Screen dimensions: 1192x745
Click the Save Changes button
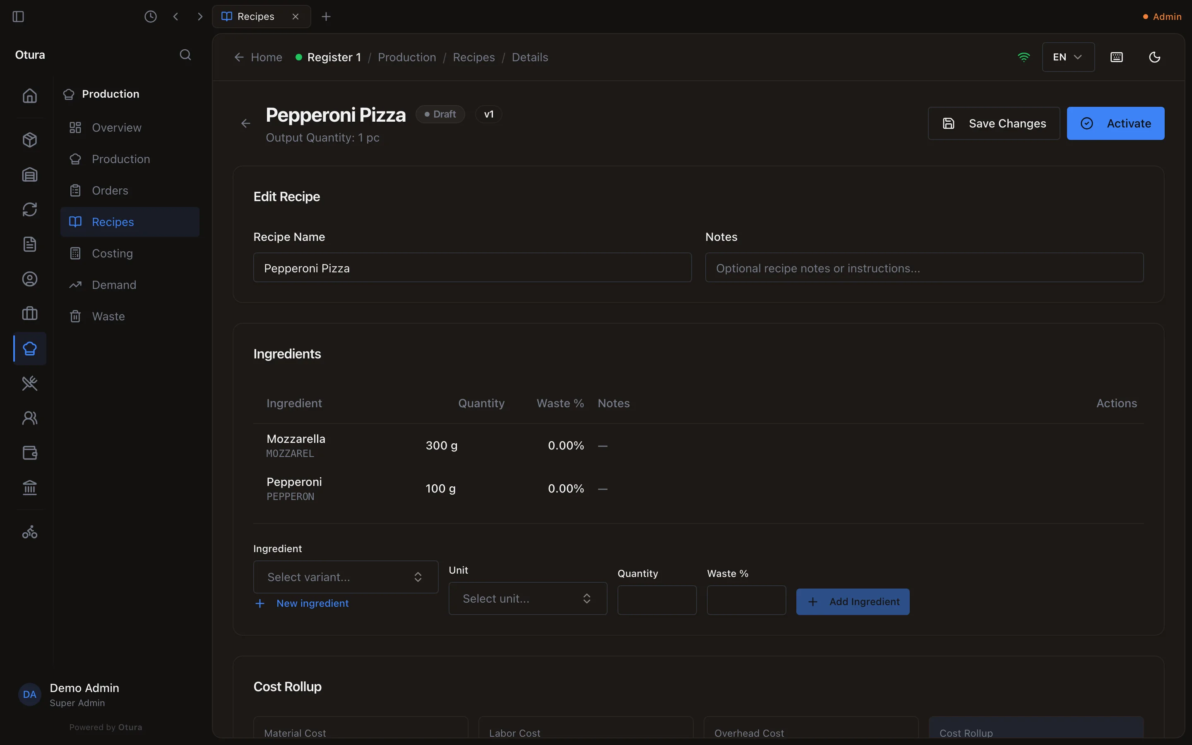pyautogui.click(x=994, y=124)
